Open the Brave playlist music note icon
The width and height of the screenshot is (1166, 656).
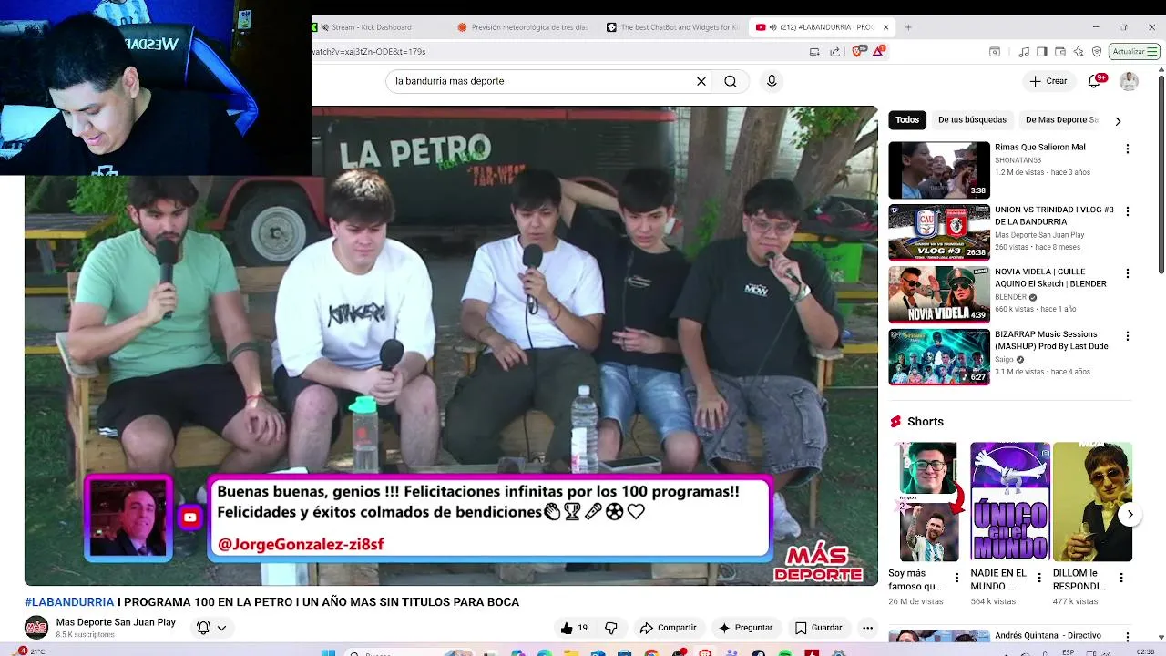pyautogui.click(x=1025, y=52)
